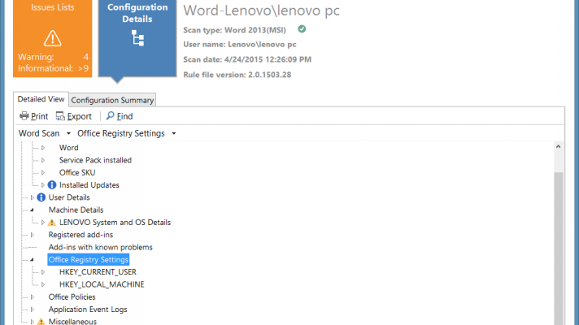Image resolution: width=579 pixels, height=325 pixels.
Task: Click the warning triangle icon in Issues Lists
Action: point(52,38)
